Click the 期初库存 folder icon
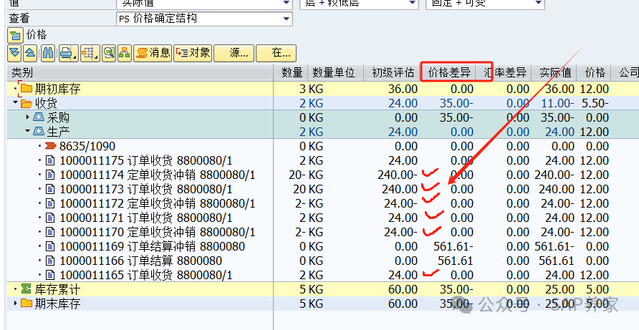 pyautogui.click(x=27, y=89)
